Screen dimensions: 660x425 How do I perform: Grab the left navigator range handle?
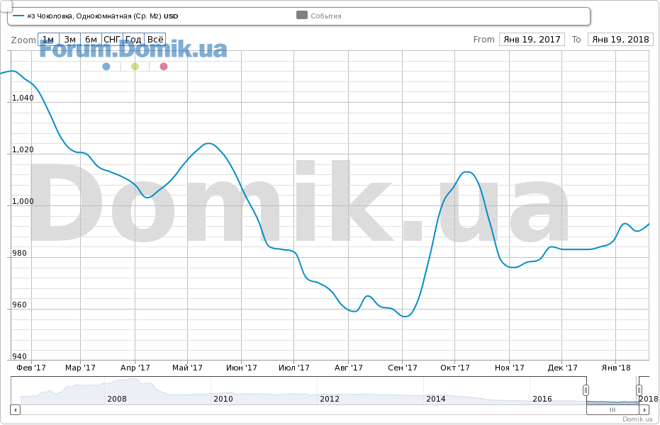pyautogui.click(x=586, y=390)
